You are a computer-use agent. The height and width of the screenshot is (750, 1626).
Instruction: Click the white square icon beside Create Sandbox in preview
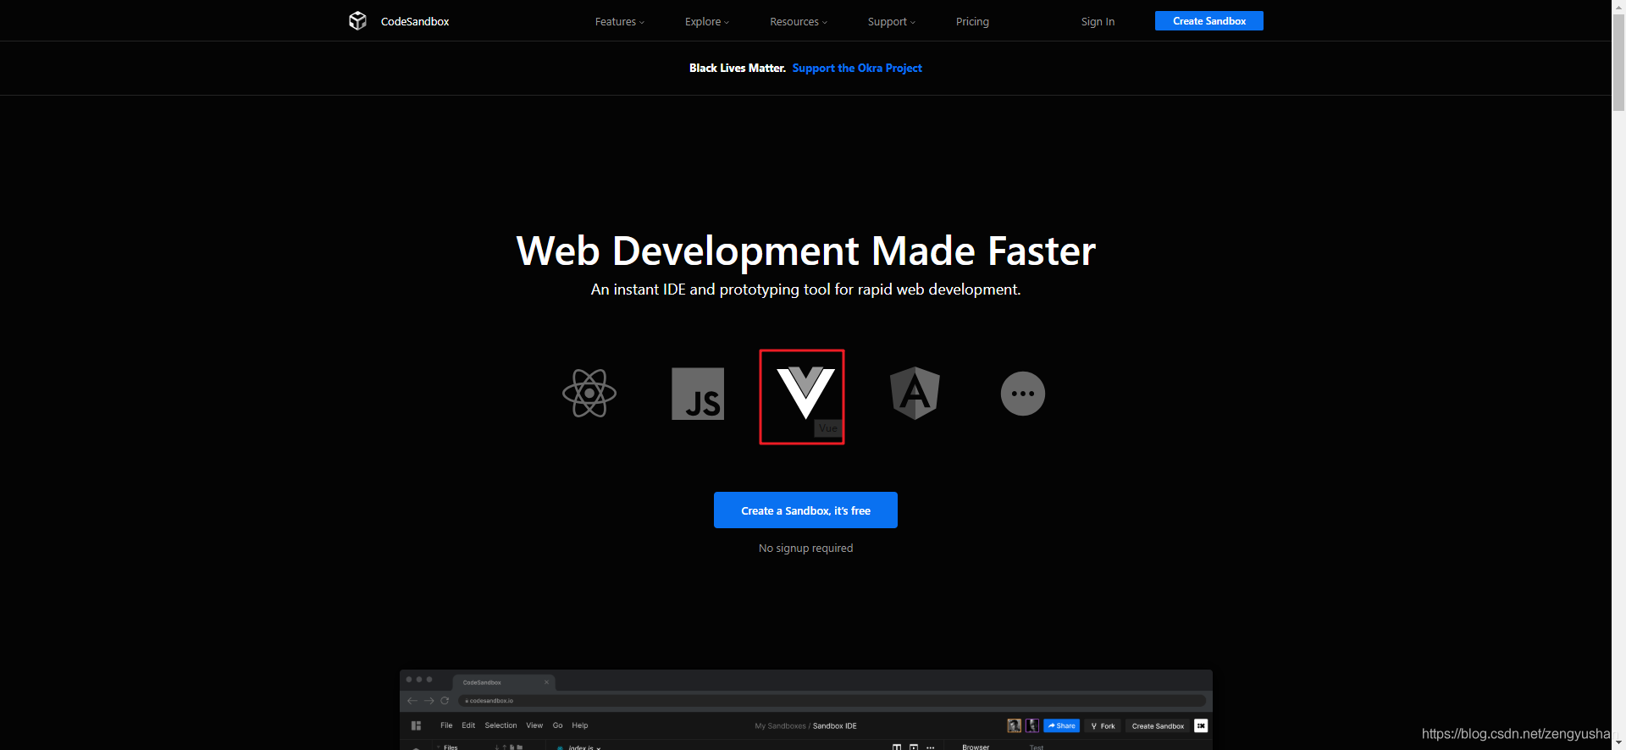click(1201, 725)
